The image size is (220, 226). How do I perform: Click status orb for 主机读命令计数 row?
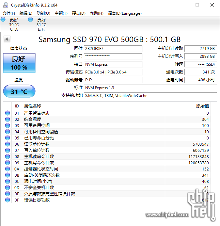(x=8, y=156)
